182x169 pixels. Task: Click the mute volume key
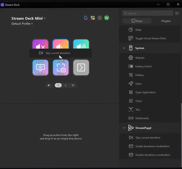[x=40, y=44]
